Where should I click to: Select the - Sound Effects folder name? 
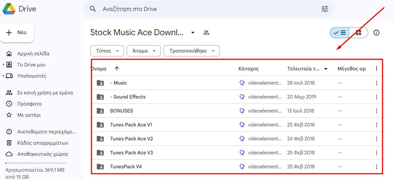[x=128, y=97]
